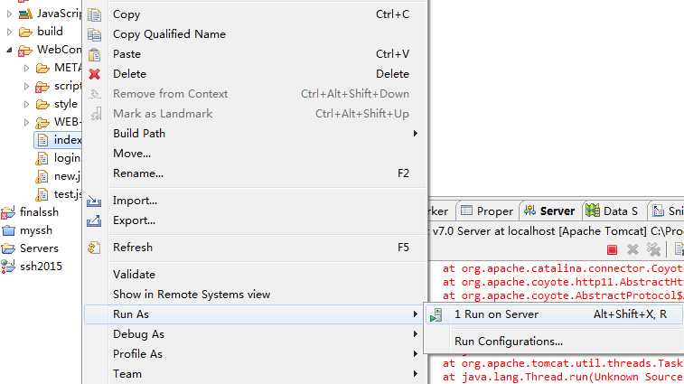
Task: Click the JavaScript Resources library icon
Action: [x=25, y=14]
